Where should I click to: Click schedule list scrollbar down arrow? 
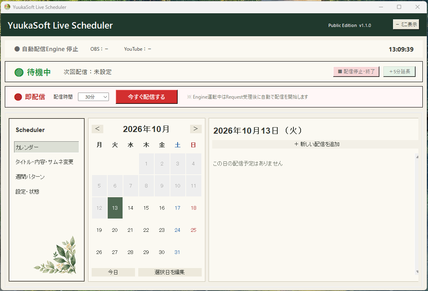(417, 272)
